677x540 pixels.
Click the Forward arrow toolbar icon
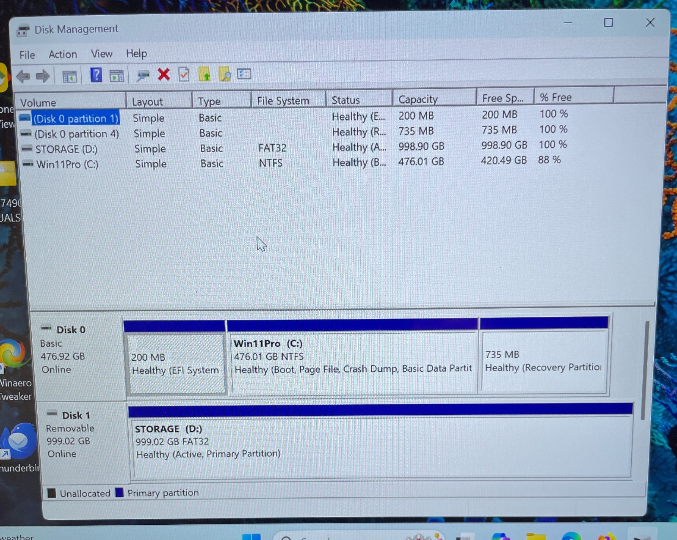[43, 77]
